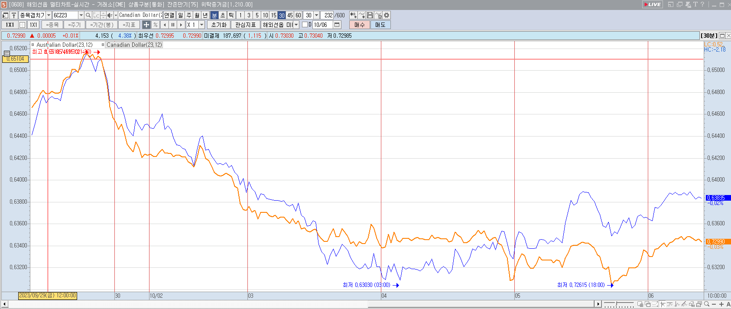The width and height of the screenshot is (731, 309).
Task: Click the 초기화 reset button
Action: tap(219, 25)
